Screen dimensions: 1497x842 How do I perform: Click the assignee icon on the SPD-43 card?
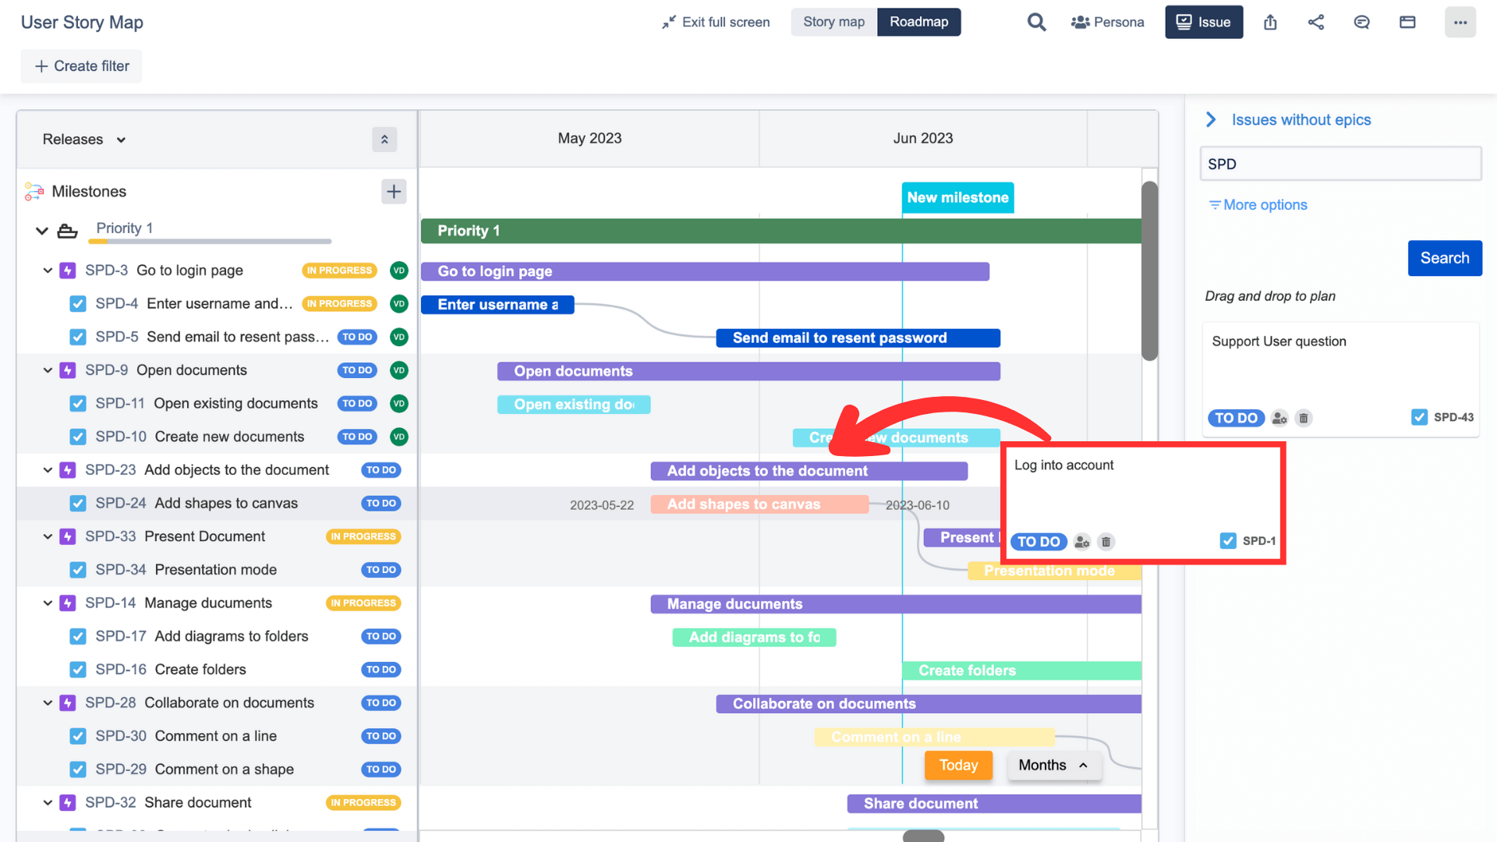[1278, 418]
